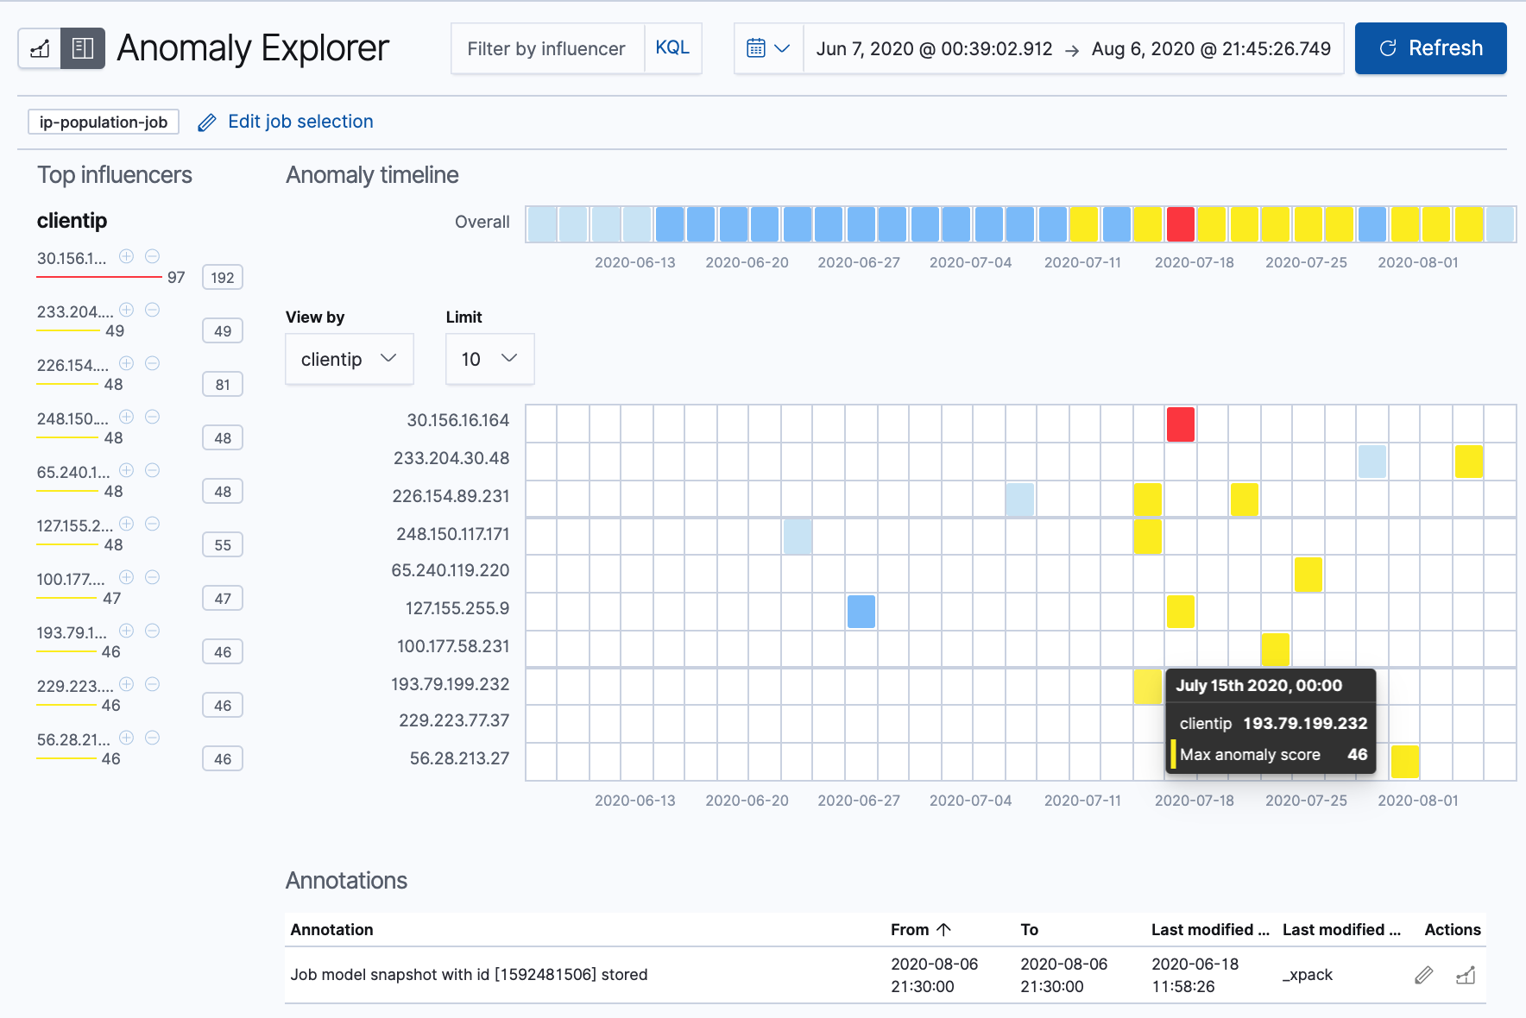Select the Anomaly Explorer view icon
Viewport: 1526px width, 1018px height.
[x=82, y=48]
